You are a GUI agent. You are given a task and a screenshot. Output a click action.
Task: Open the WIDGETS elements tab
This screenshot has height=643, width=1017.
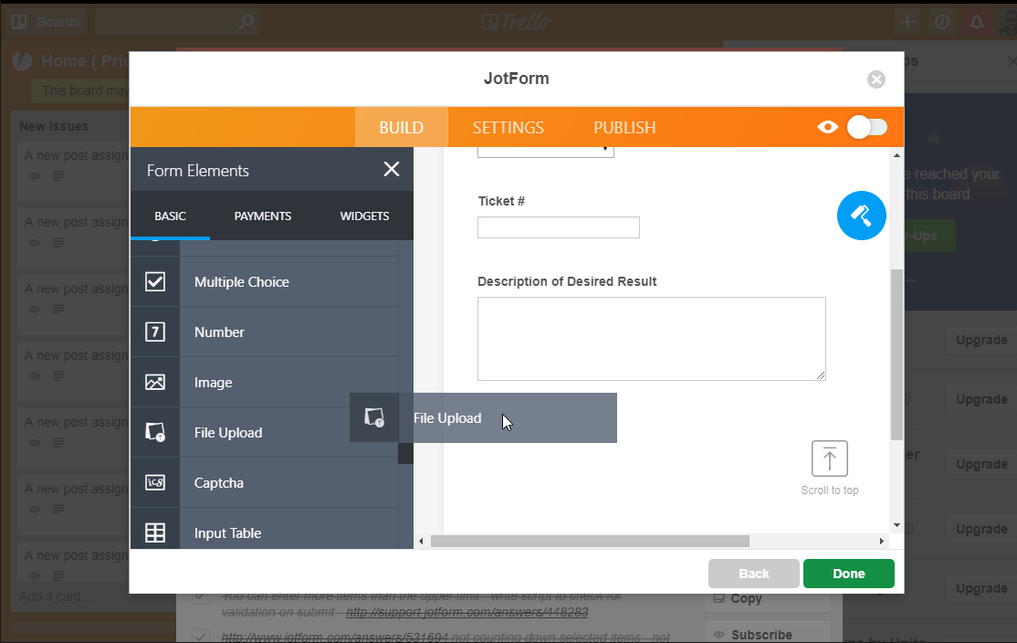coord(364,216)
